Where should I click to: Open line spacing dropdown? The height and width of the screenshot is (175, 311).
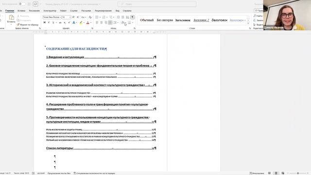[116, 23]
